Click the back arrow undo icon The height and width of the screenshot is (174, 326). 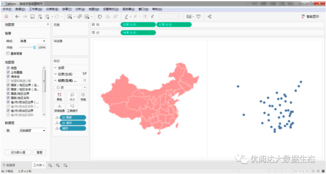[17, 17]
